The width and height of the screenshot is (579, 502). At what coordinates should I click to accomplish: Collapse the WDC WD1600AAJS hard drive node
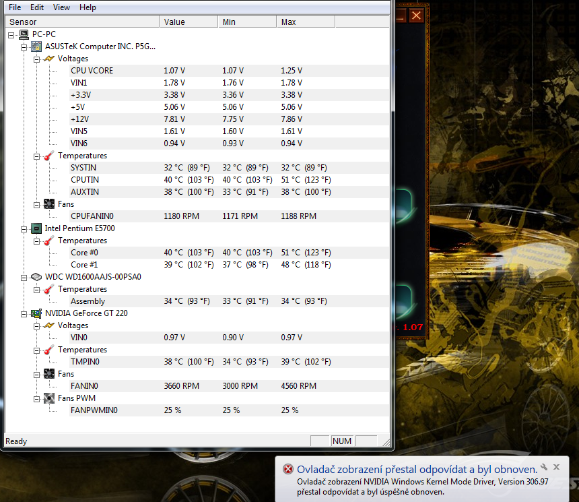(x=24, y=278)
